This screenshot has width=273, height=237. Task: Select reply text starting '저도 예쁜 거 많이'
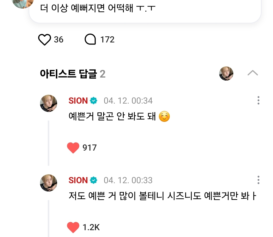(x=162, y=196)
